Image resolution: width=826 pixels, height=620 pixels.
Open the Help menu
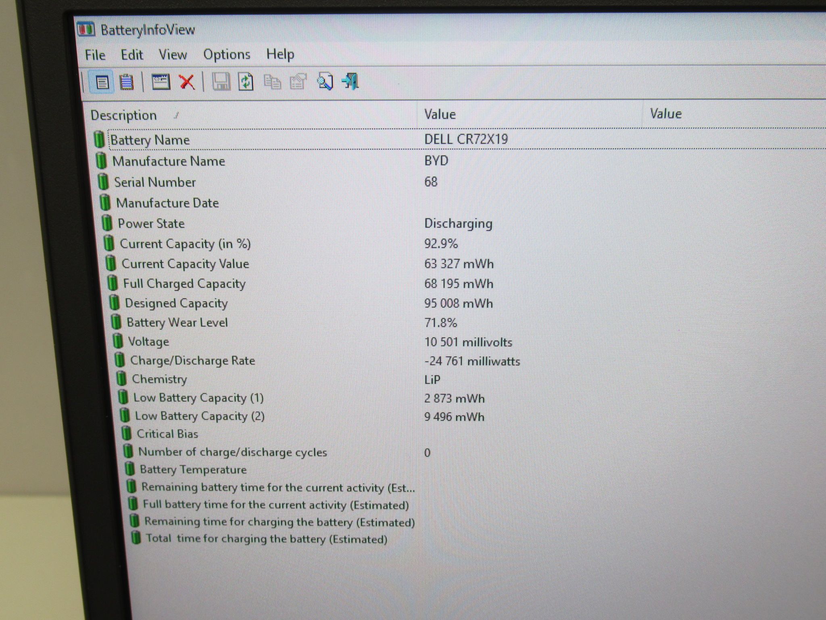point(280,54)
